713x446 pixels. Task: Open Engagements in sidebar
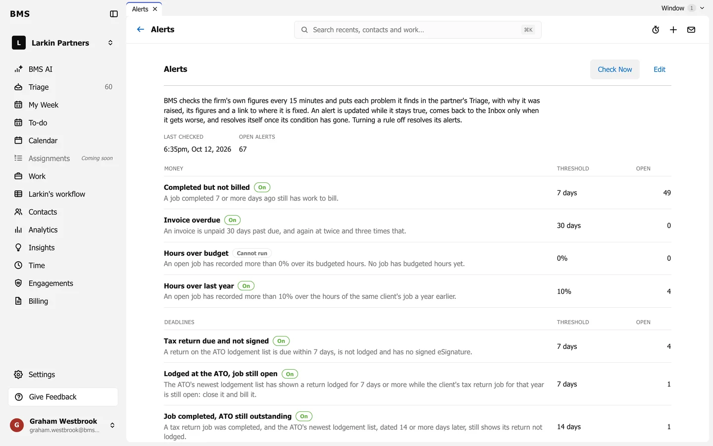pyautogui.click(x=63, y=283)
